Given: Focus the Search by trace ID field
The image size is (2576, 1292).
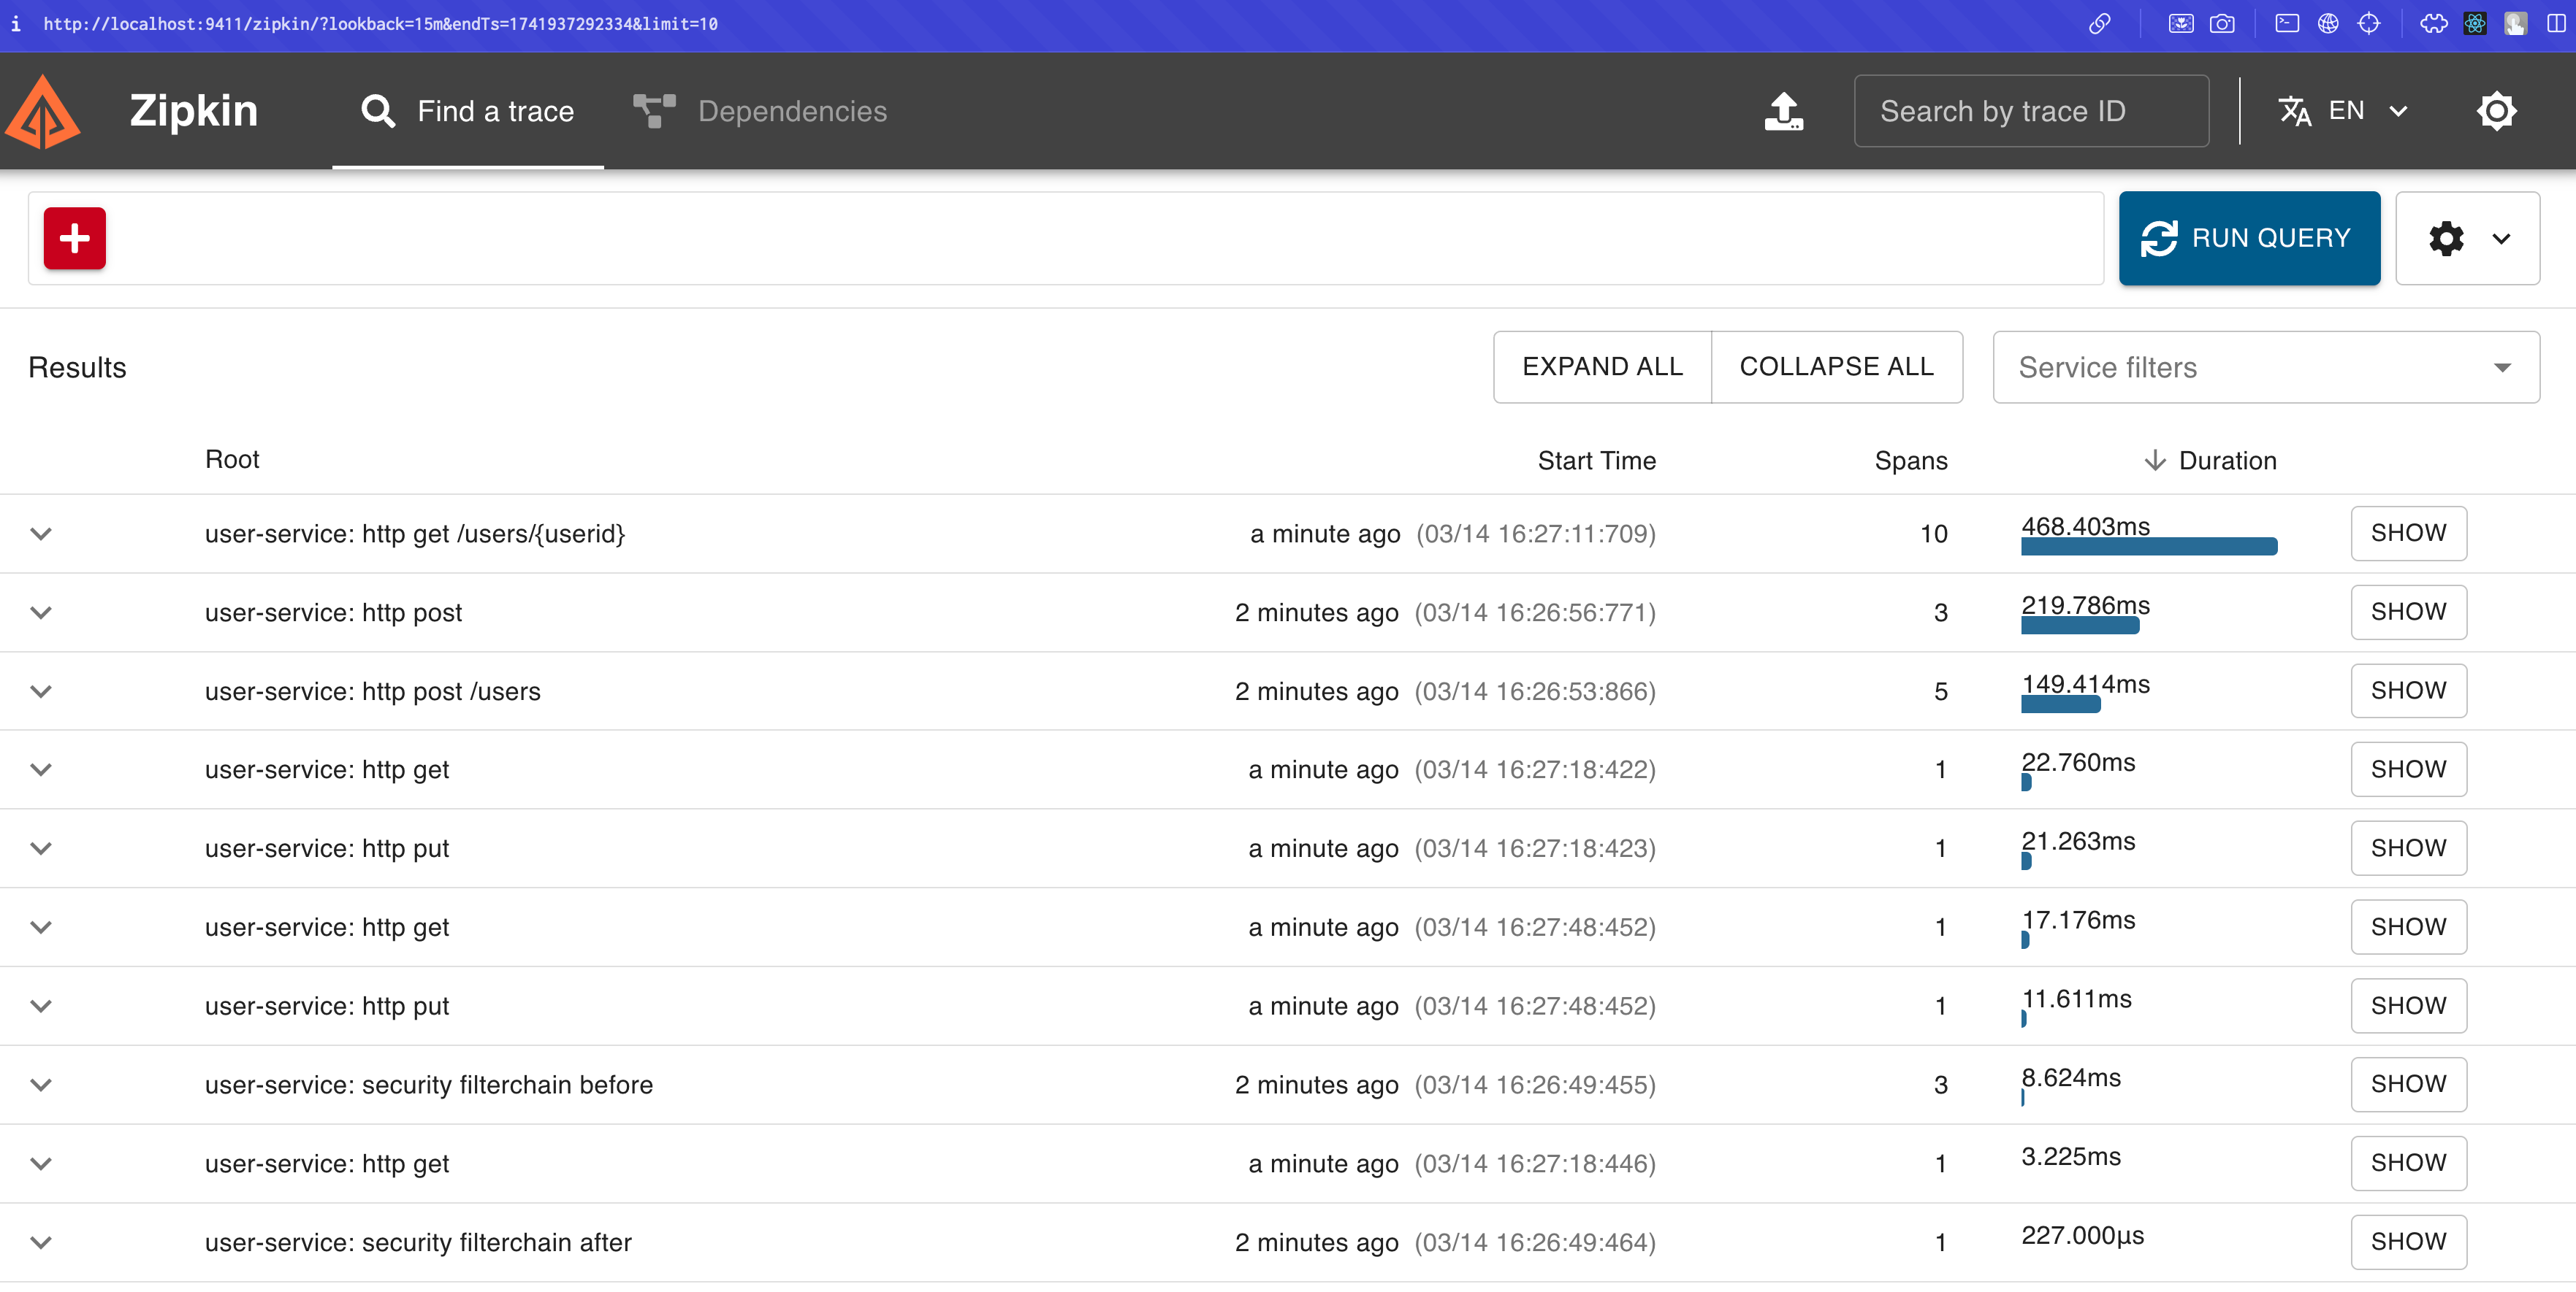Looking at the screenshot, I should [x=2030, y=111].
